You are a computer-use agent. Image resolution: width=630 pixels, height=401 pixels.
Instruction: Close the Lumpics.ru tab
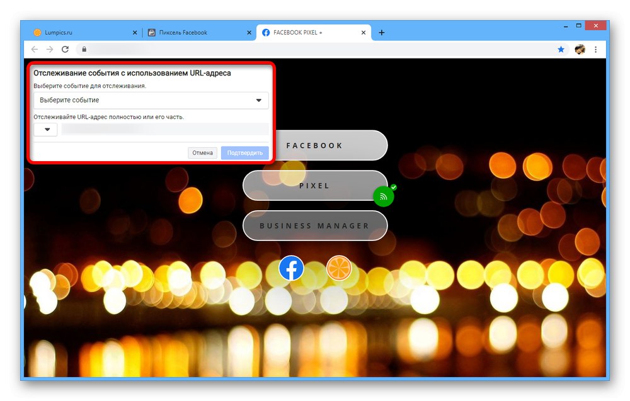tap(135, 33)
